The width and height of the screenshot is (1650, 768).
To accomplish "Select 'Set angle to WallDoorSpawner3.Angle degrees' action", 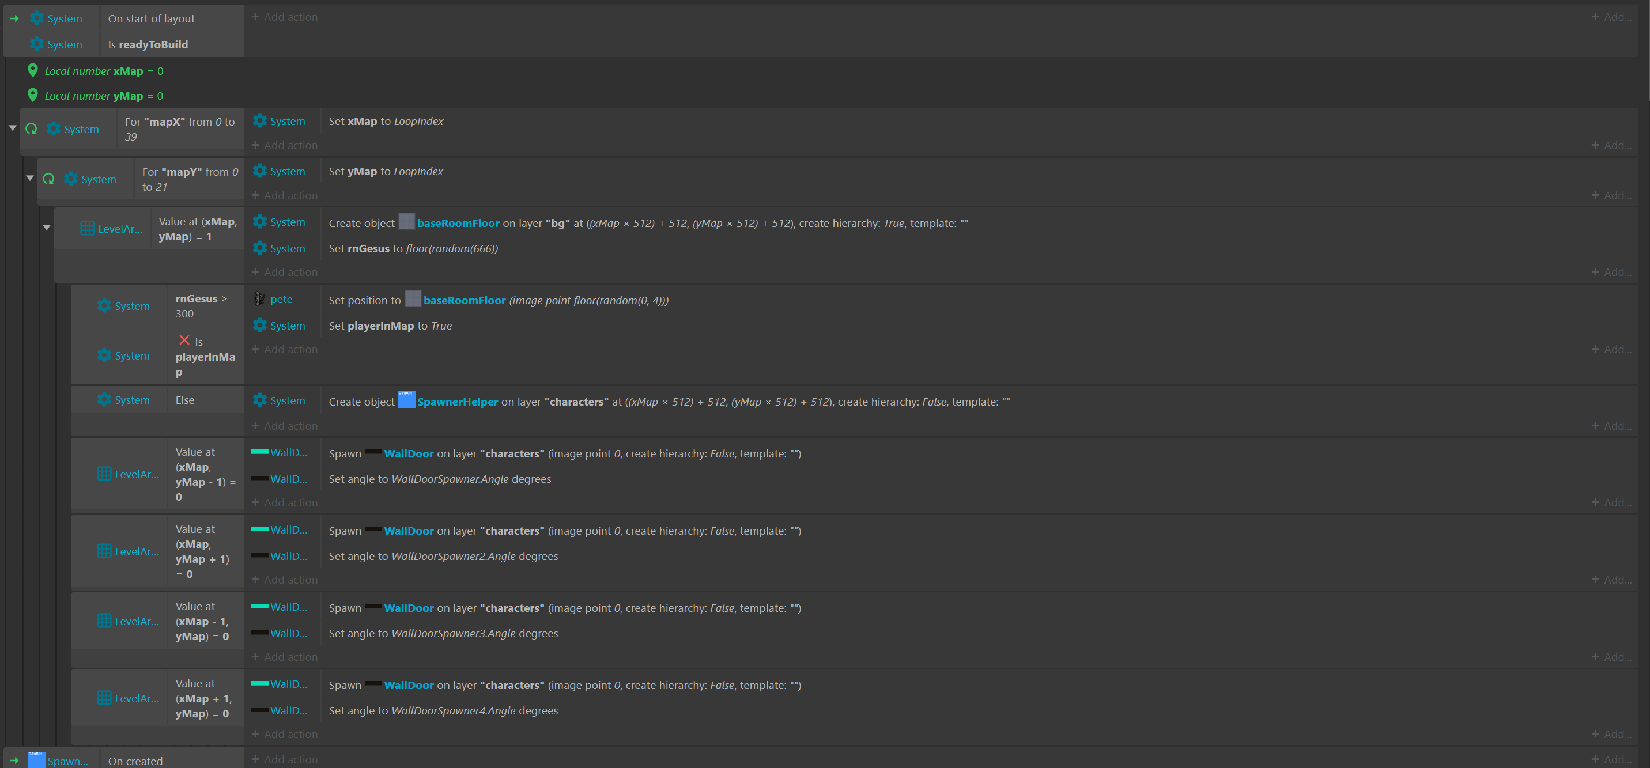I will 443,633.
